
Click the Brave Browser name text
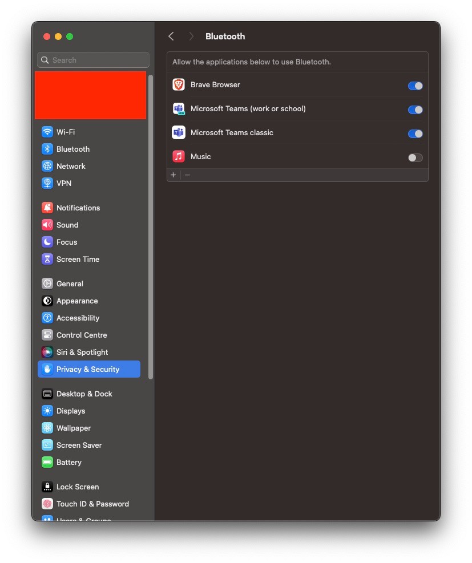(215, 85)
